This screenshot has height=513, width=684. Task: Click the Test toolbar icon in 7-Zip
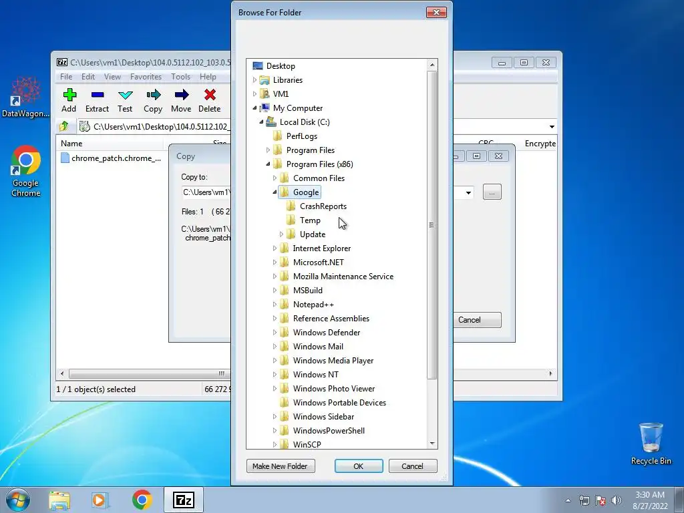(125, 95)
